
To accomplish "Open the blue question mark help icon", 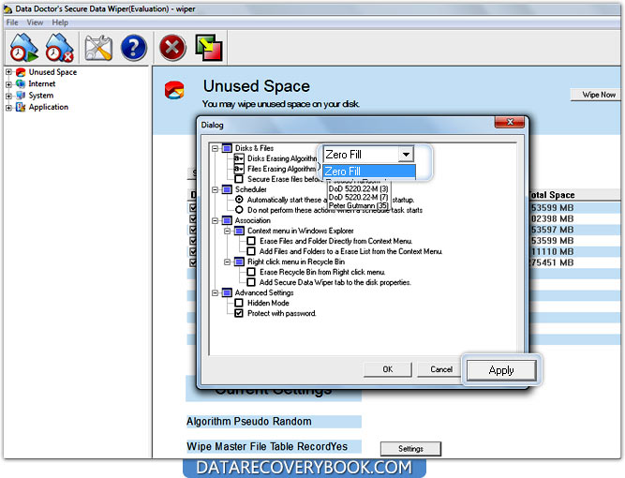I will 134,48.
